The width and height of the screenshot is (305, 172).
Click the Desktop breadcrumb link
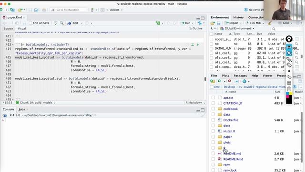click(229, 87)
